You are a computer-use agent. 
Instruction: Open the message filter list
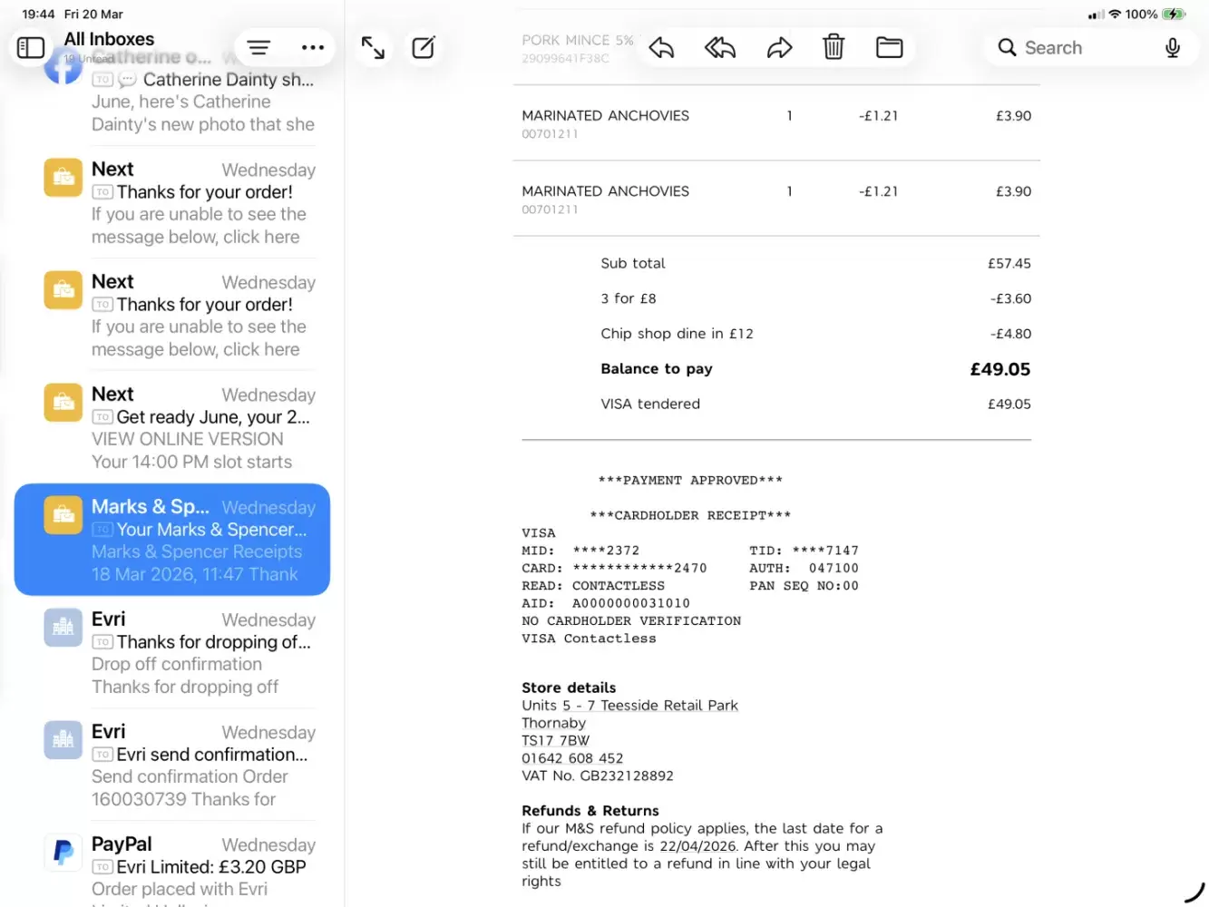[258, 48]
